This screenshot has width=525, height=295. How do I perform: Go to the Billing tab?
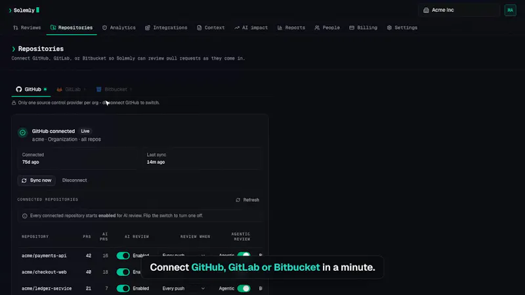[363, 28]
